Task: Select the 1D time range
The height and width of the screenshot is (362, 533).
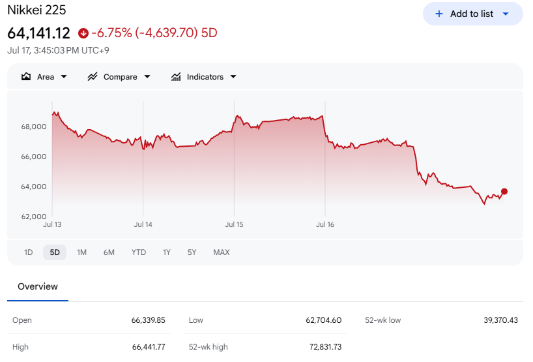Action: (x=29, y=252)
